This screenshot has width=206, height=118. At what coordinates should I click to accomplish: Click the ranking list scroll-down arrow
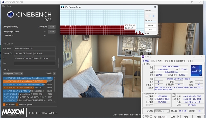[55, 101]
